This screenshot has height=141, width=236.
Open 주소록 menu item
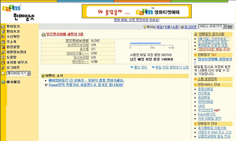(x=11, y=42)
